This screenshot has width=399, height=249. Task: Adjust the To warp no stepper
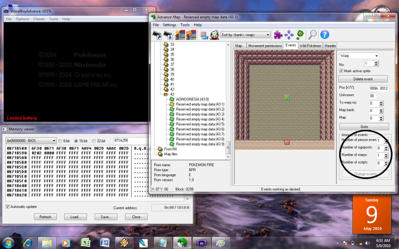(381, 103)
